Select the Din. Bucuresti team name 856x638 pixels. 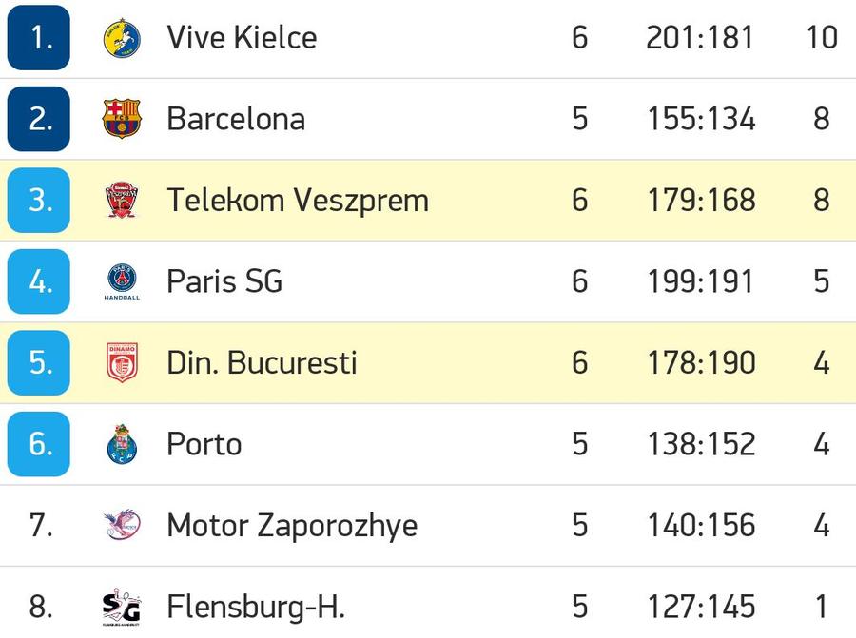click(263, 363)
